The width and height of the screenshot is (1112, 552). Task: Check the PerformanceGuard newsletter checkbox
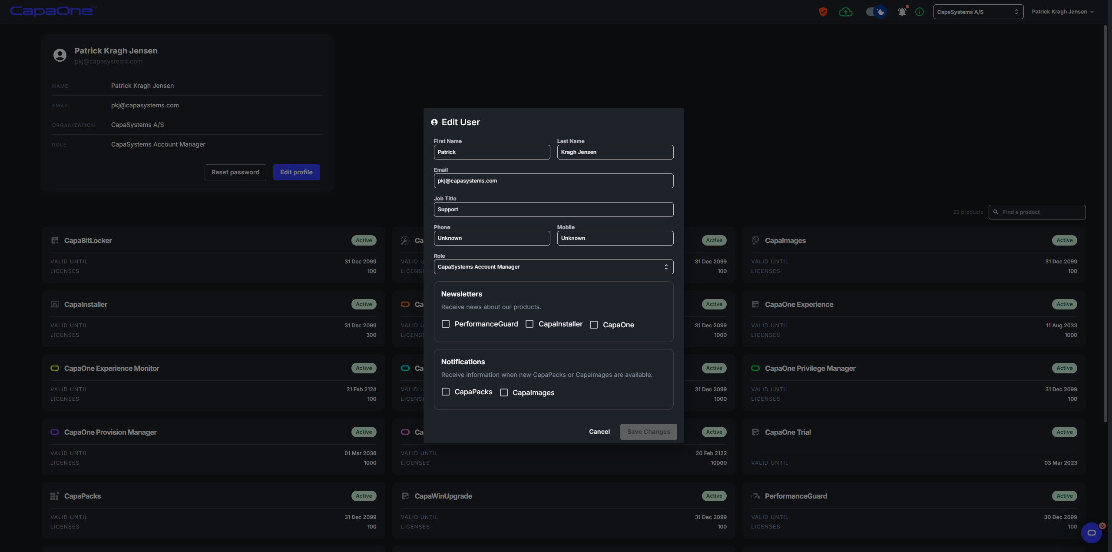tap(446, 324)
